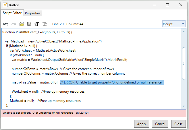Image resolution: width=189 pixels, height=130 pixels.
Task: Switch to the Properties tab
Action: coord(33,13)
